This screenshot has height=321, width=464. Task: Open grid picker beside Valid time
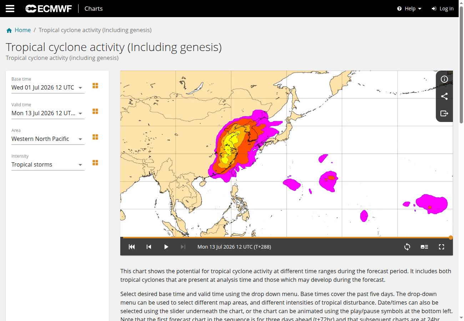[95, 111]
